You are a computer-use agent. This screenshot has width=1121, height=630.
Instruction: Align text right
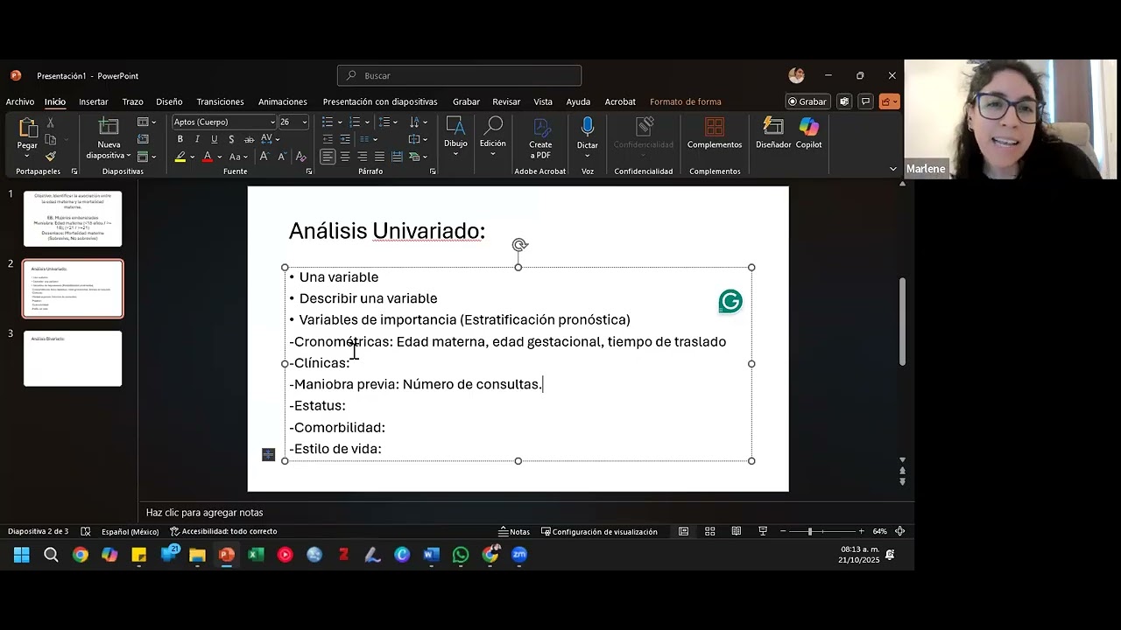pyautogui.click(x=363, y=157)
